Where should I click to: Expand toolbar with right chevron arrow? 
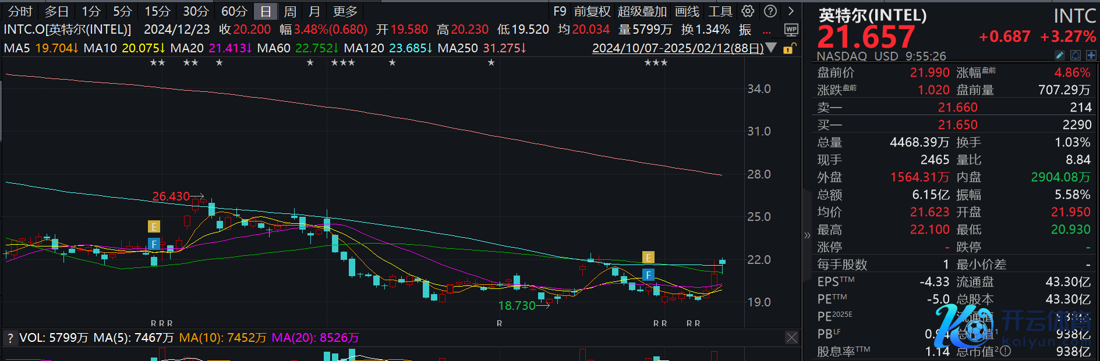point(791,11)
